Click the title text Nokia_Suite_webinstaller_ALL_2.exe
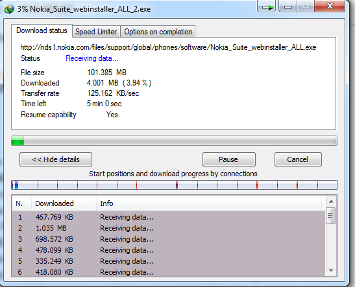The image size is (355, 287). [x=90, y=9]
